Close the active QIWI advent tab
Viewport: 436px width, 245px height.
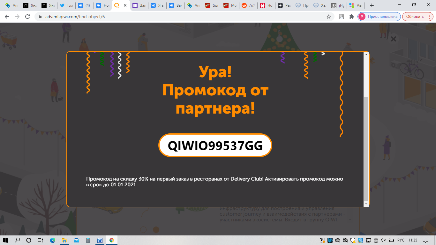click(125, 5)
